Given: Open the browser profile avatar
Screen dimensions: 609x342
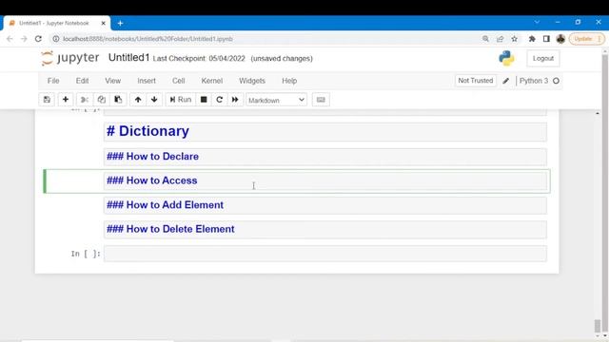Looking at the screenshot, I should (560, 39).
